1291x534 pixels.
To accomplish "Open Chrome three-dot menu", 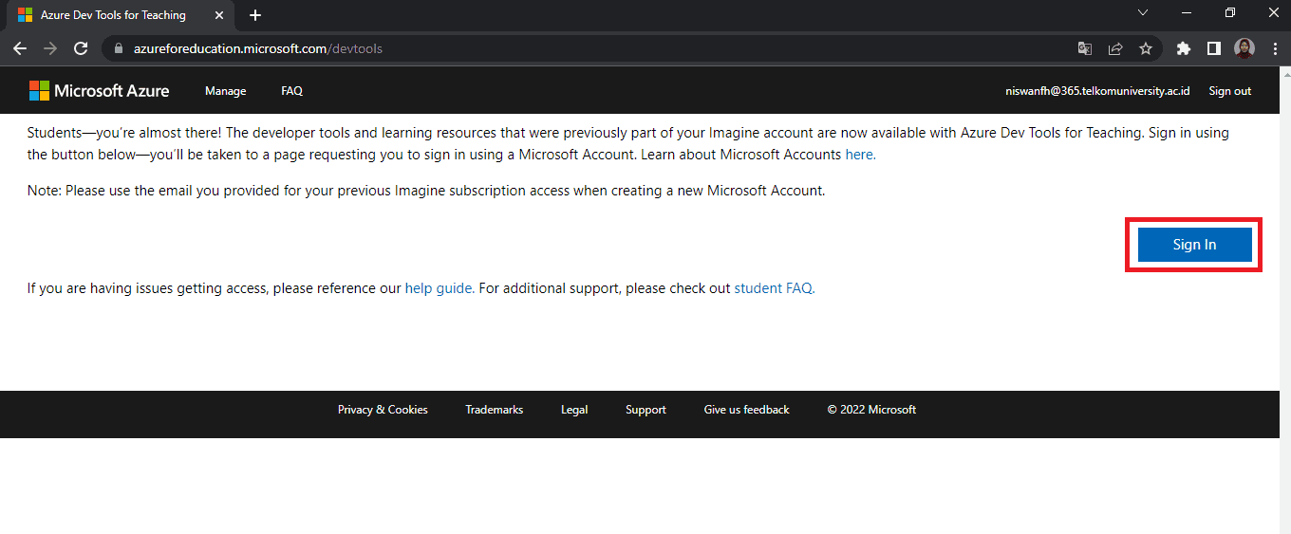I will [1274, 48].
